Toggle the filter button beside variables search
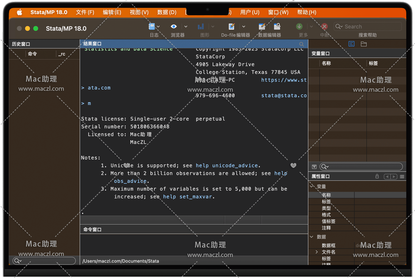Screen dimensions: 415x278 pos(314,167)
